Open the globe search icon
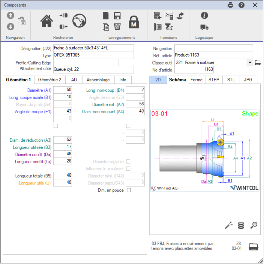The image size is (264, 264). click(x=79, y=21)
